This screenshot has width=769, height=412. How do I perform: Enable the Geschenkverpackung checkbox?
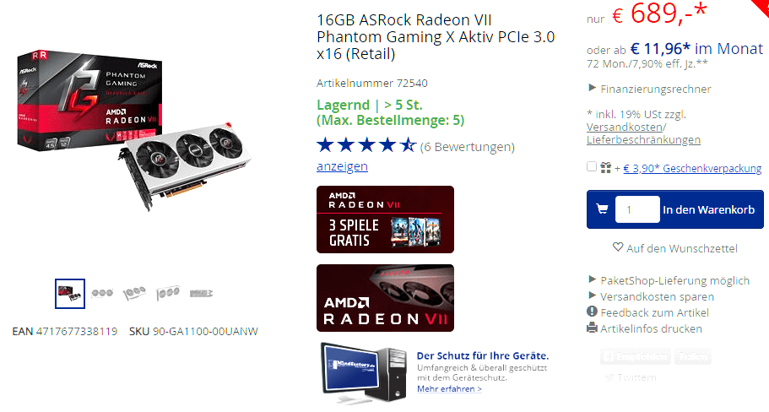592,167
